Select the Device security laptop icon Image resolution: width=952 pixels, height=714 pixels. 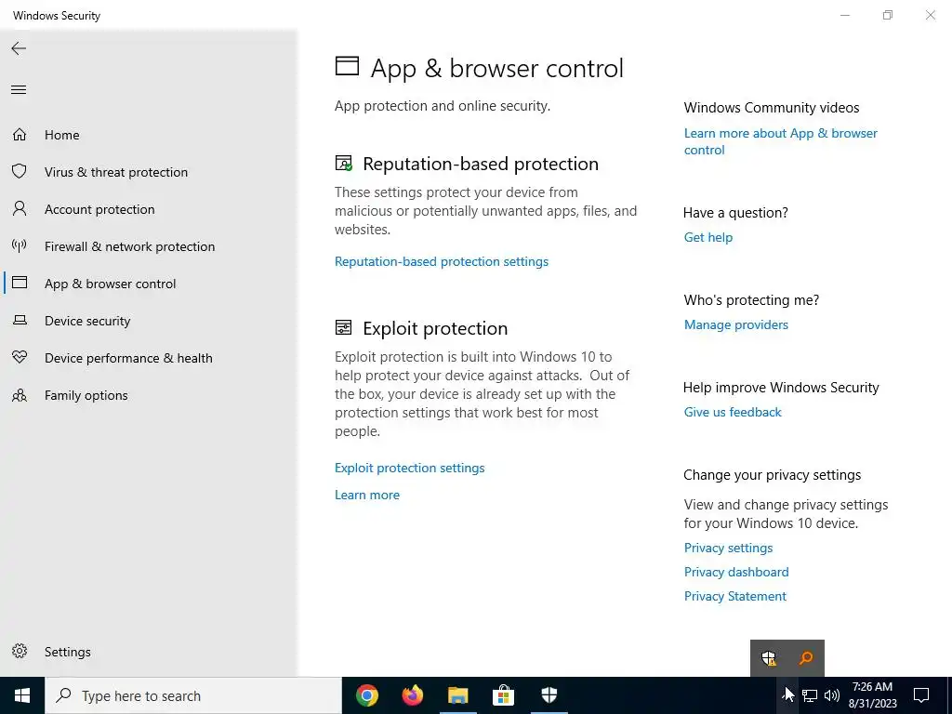click(20, 320)
